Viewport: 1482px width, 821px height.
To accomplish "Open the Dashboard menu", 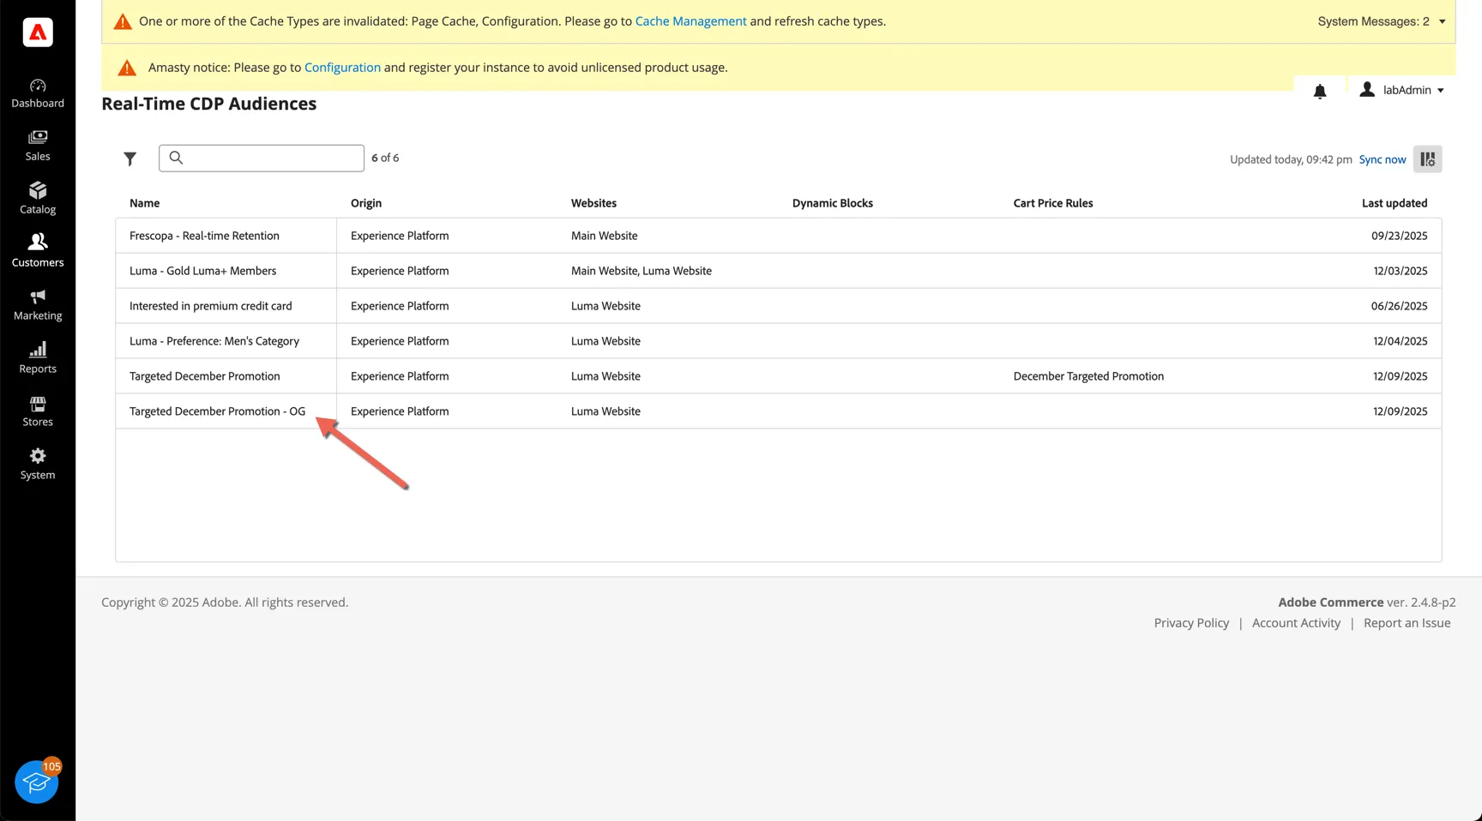I will tap(38, 93).
